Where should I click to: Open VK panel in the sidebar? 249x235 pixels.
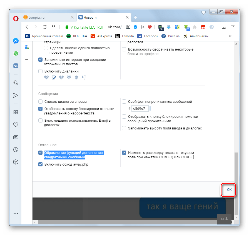point(16,66)
